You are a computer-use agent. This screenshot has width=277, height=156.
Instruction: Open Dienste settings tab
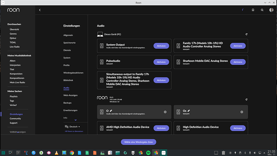pos(67,50)
